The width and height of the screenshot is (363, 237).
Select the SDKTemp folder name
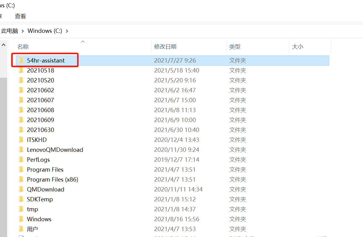pos(40,199)
